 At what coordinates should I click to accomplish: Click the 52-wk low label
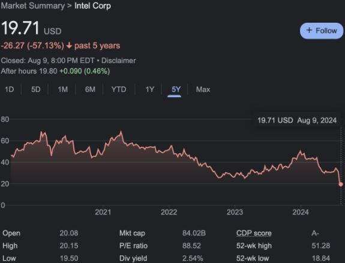tap(253, 258)
